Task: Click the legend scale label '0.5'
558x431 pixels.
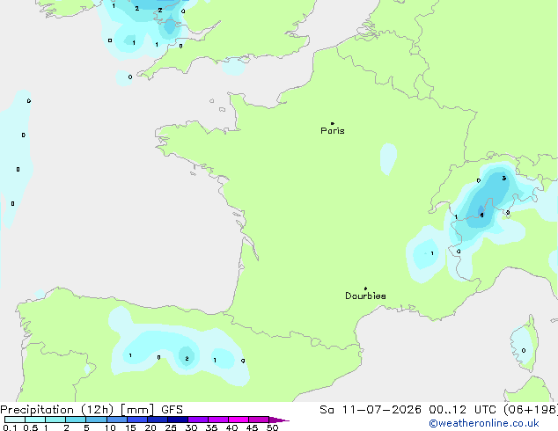Action: 31,427
